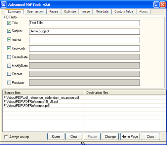The image size is (167, 145).
Task: Open the Pages tab
Action: [x=54, y=11]
